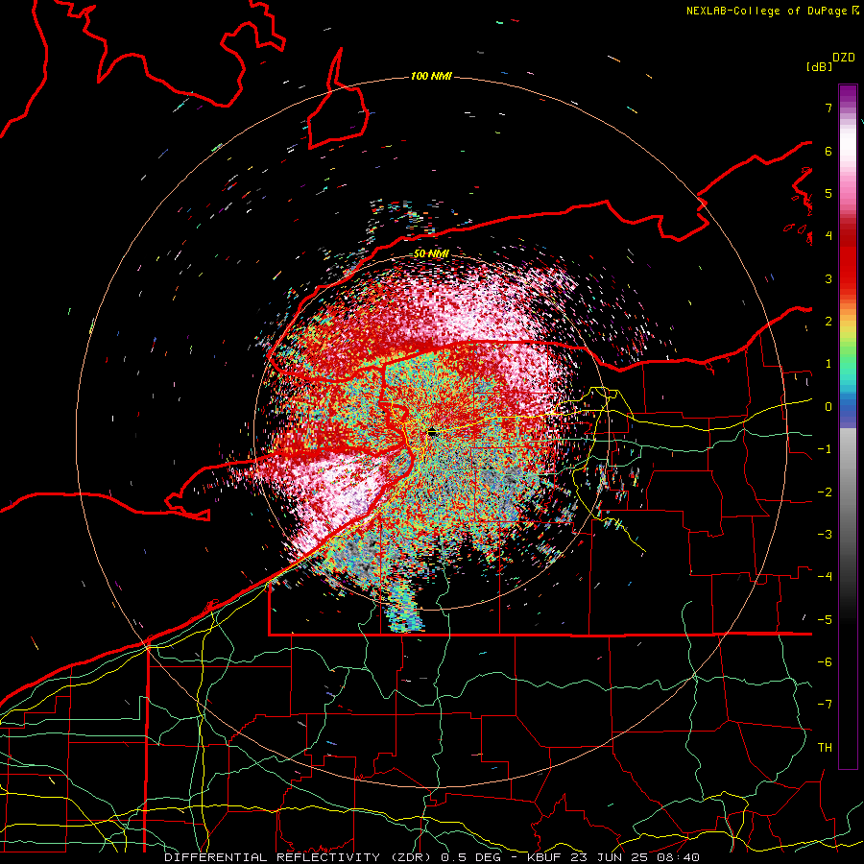Click the 0 value on the scale
The height and width of the screenshot is (864, 864).
coord(828,407)
